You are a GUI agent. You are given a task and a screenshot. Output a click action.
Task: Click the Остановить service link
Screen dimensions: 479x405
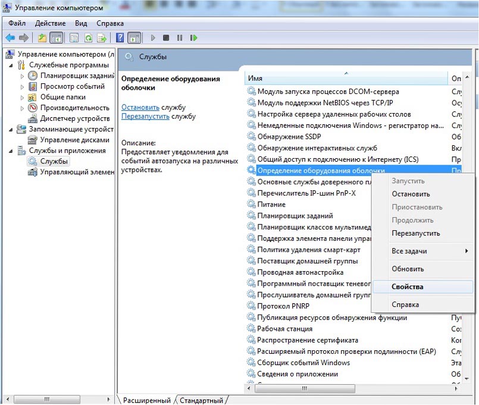tap(140, 107)
